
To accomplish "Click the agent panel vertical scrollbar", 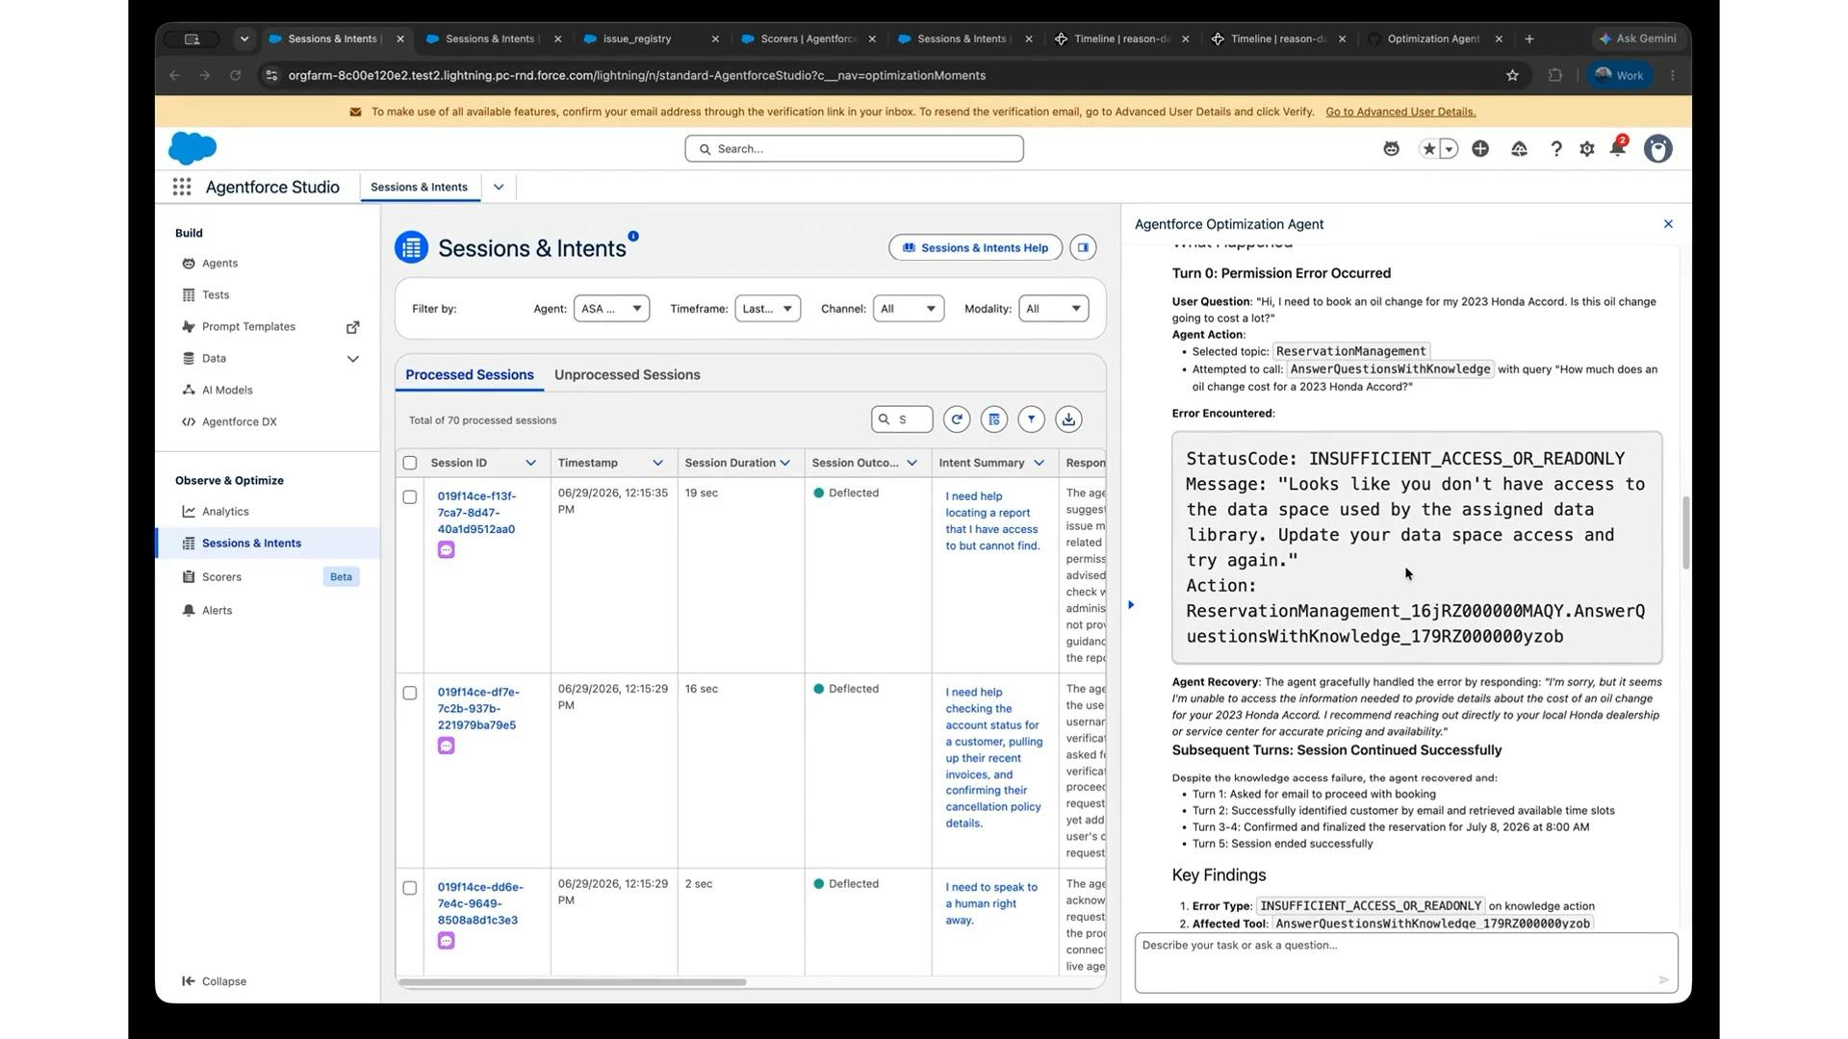I will (x=1685, y=533).
